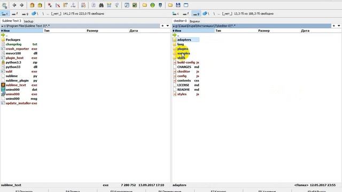Open left panel directory history dropdown arrow
Screen dimensions: 342x192
167,26
